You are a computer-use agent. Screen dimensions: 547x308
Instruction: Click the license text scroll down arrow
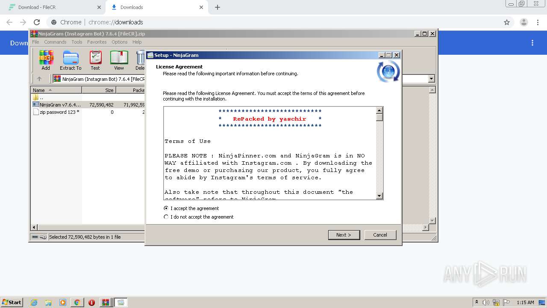point(379,196)
